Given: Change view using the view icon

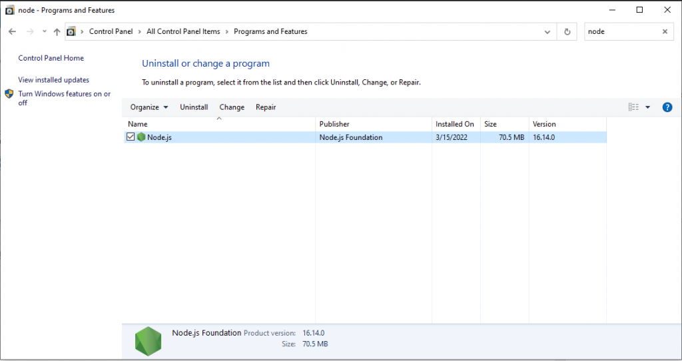Looking at the screenshot, I should (634, 107).
